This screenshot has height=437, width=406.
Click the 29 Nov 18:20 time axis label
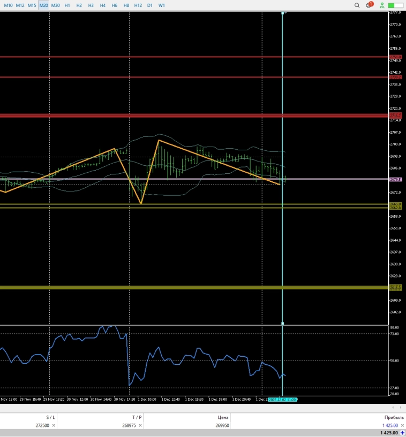[54, 400]
